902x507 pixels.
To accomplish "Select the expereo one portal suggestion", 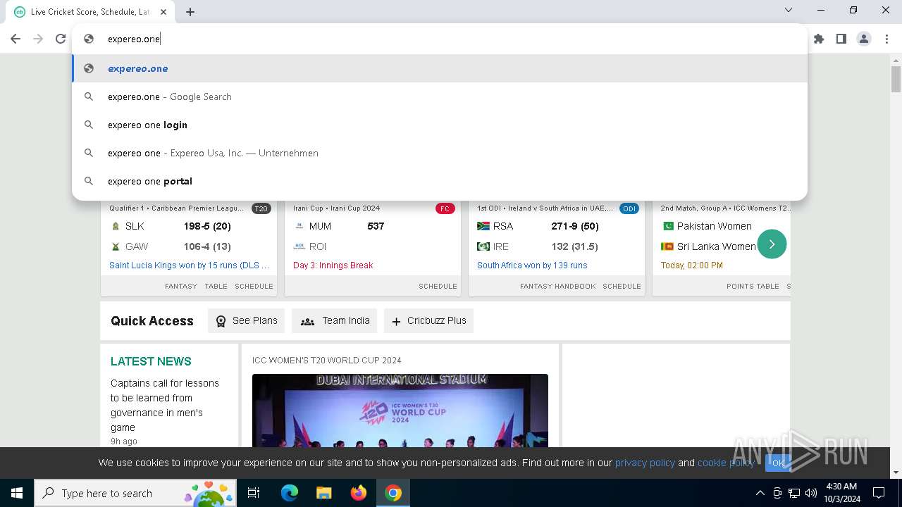I will [x=440, y=181].
